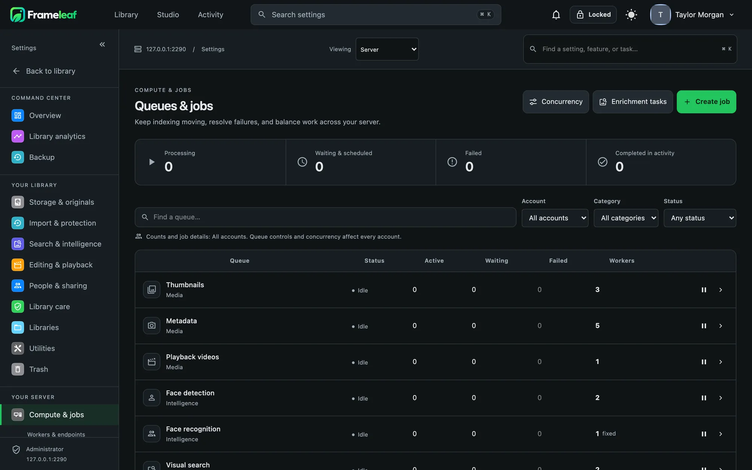
Task: Pause the Playback videos queue
Action: [x=704, y=362]
